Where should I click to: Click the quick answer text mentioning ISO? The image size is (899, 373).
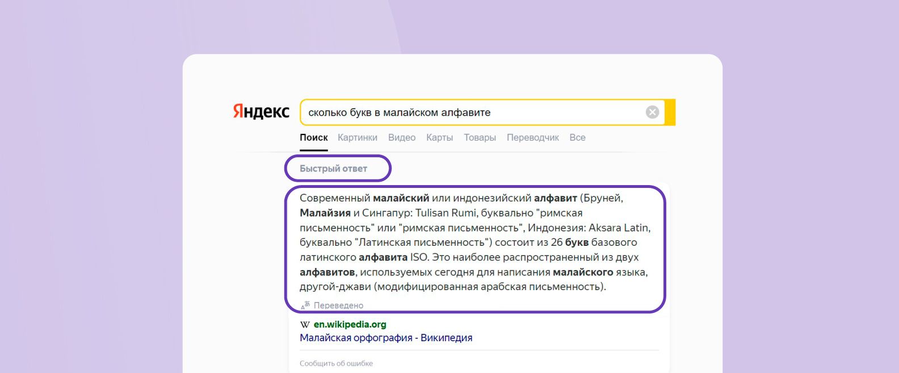[419, 257]
